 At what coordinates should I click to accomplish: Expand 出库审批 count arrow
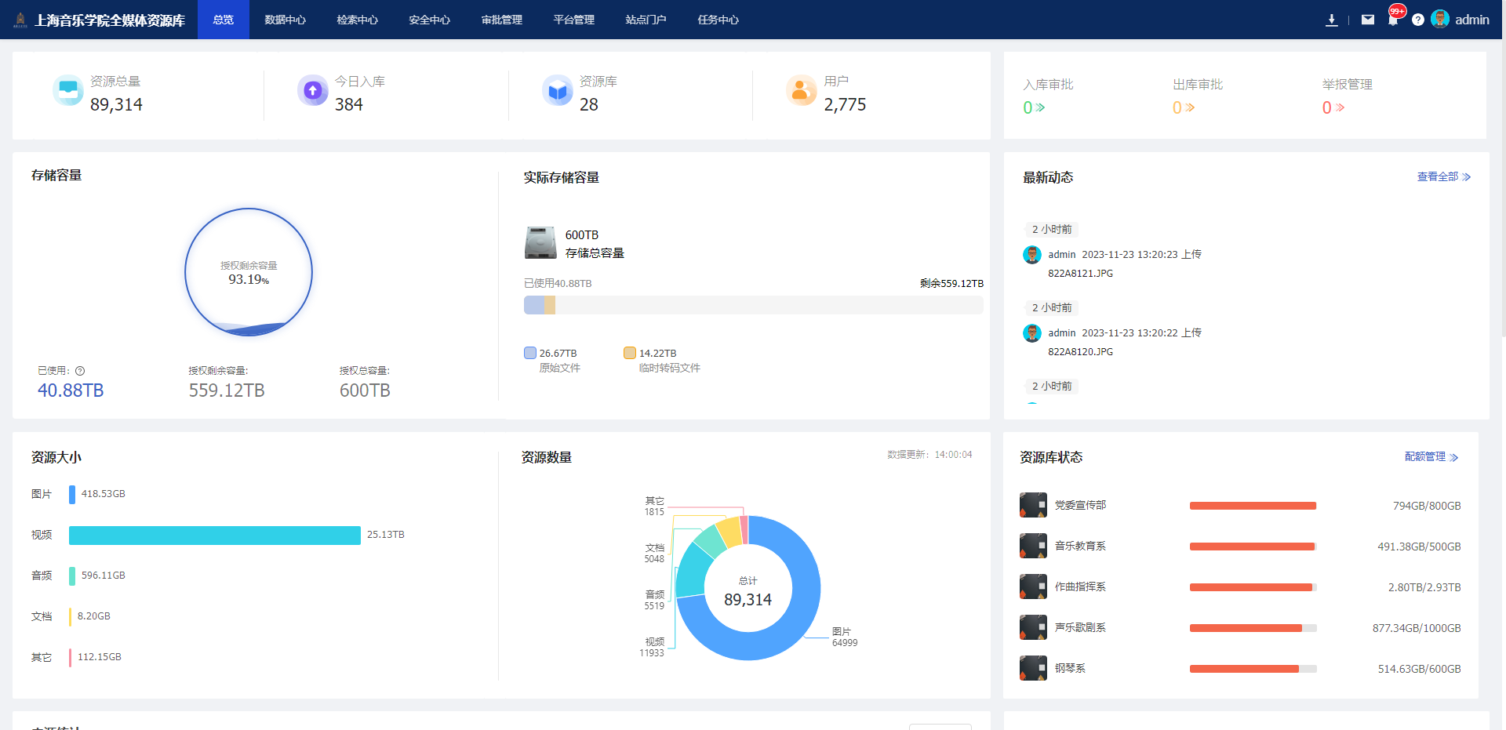tap(1190, 107)
